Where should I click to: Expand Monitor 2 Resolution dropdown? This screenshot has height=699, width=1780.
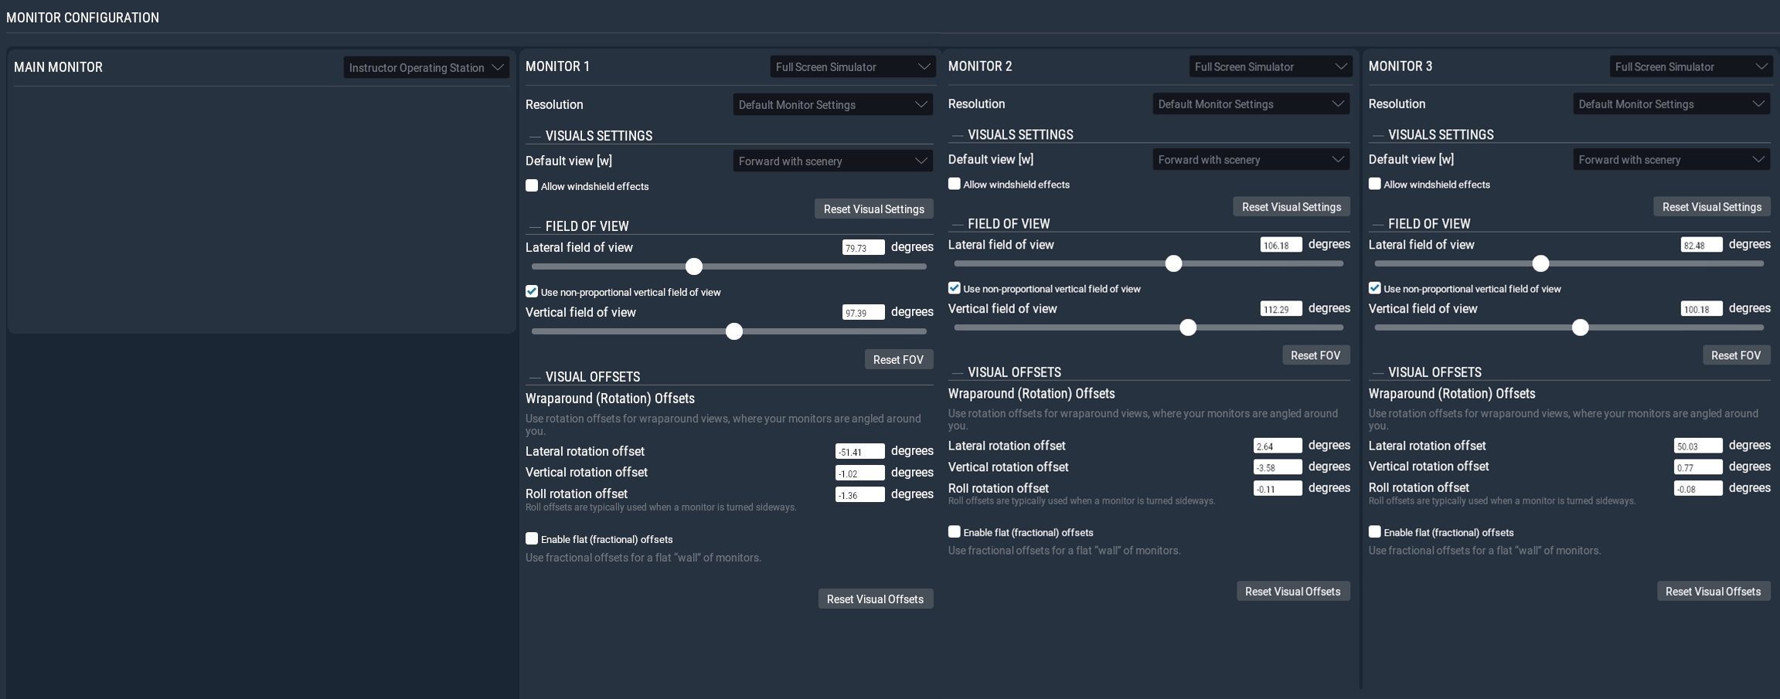pos(1250,103)
